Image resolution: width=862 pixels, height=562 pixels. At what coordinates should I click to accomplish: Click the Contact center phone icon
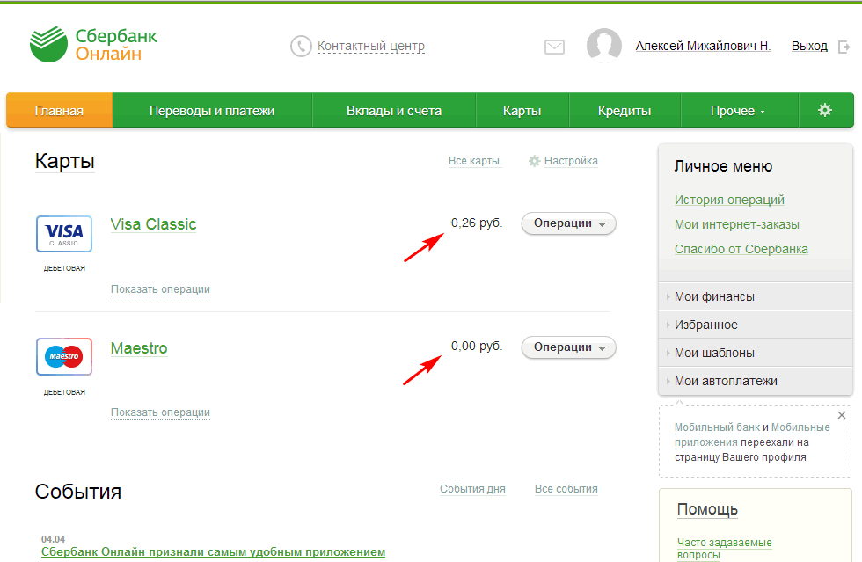pyautogui.click(x=301, y=47)
